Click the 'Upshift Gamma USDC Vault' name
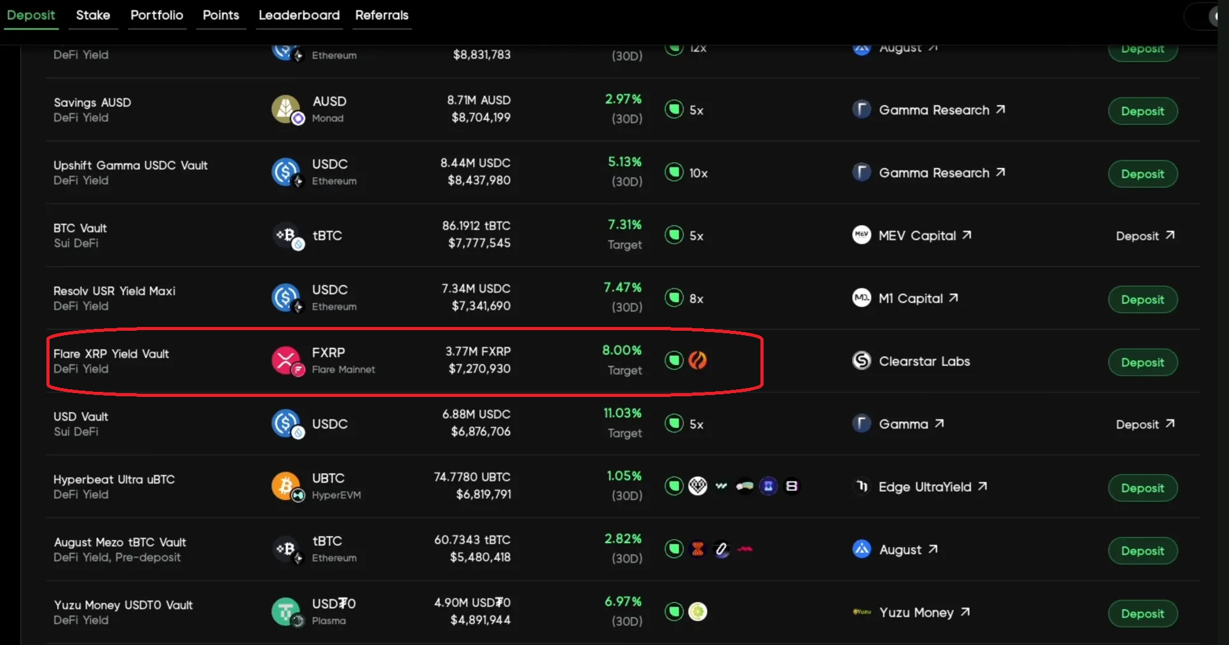Viewport: 1229px width, 645px height. pyautogui.click(x=130, y=165)
